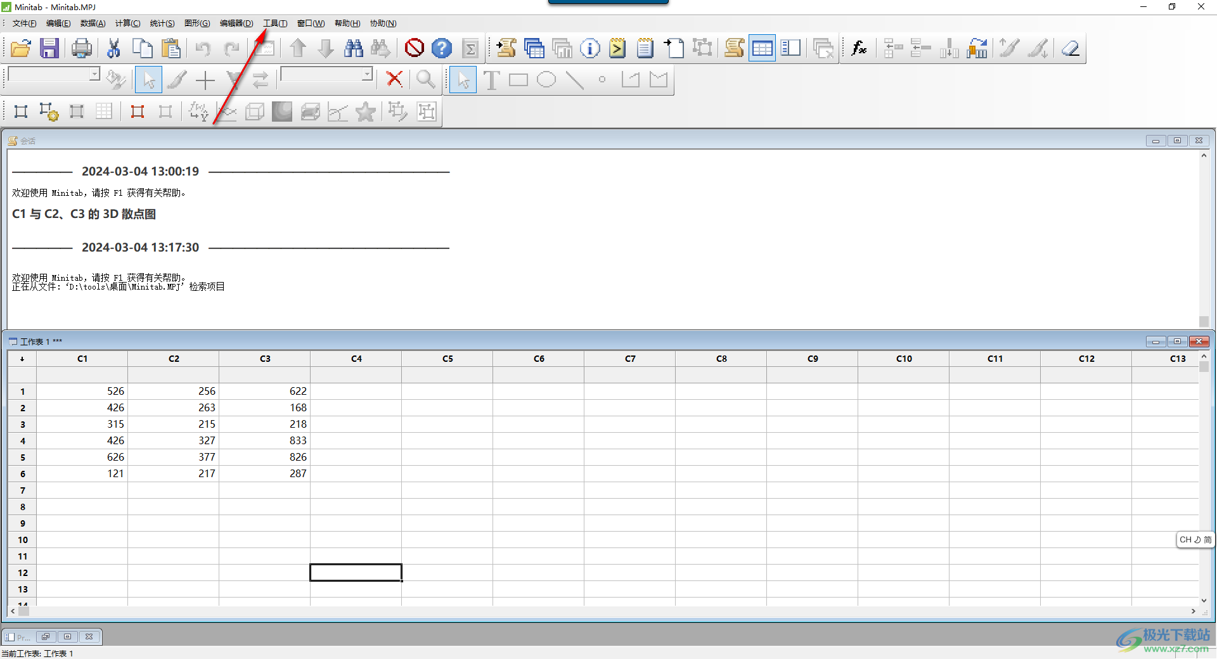The height and width of the screenshot is (659, 1217).
Task: Open a project with the folder icon
Action: [21, 48]
